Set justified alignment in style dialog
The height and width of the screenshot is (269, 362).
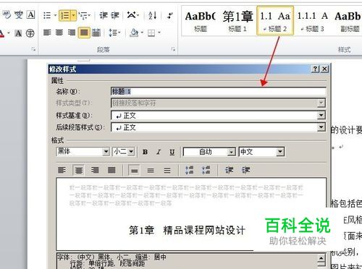point(111,171)
